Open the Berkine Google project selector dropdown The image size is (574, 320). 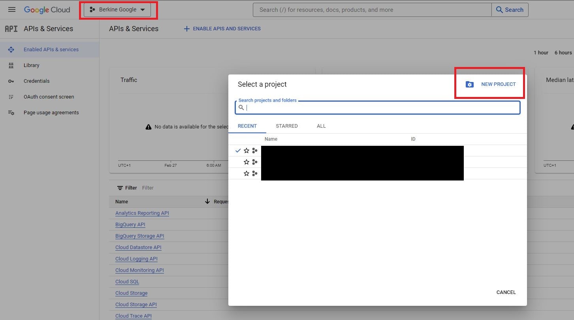click(117, 10)
